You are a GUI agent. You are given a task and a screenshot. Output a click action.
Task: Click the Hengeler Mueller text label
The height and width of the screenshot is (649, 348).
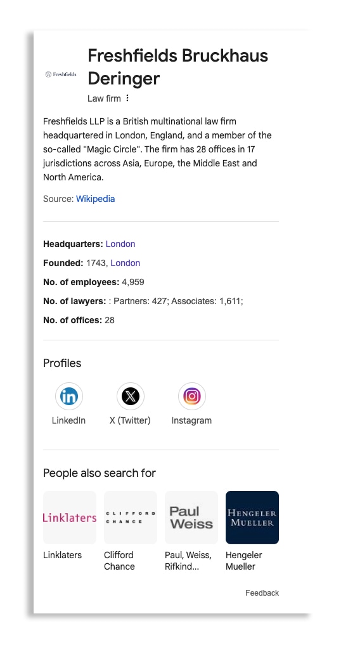point(244,561)
